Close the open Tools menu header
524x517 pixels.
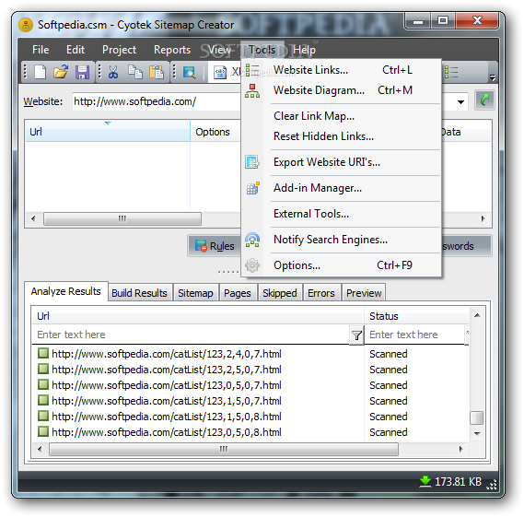(x=262, y=50)
